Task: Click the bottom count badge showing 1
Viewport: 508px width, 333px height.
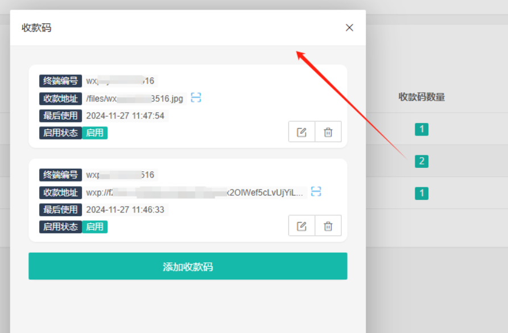Action: [422, 193]
